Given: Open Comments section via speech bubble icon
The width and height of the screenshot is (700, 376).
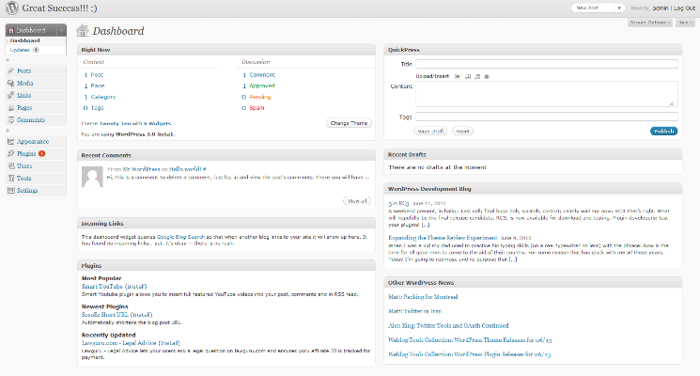Looking at the screenshot, I should (10, 119).
